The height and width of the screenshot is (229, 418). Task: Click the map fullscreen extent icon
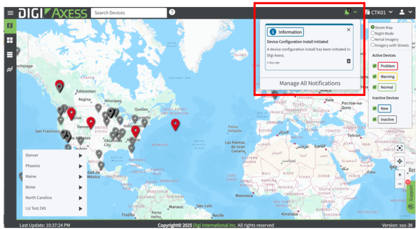pyautogui.click(x=399, y=148)
